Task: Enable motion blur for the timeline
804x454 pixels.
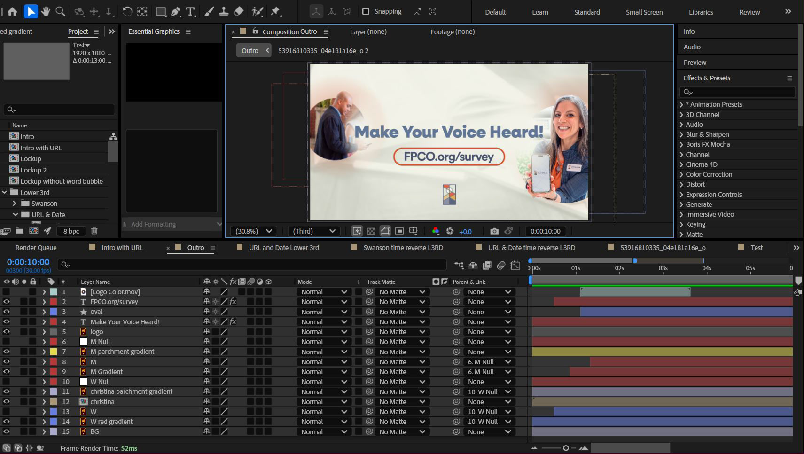Action: click(x=501, y=265)
